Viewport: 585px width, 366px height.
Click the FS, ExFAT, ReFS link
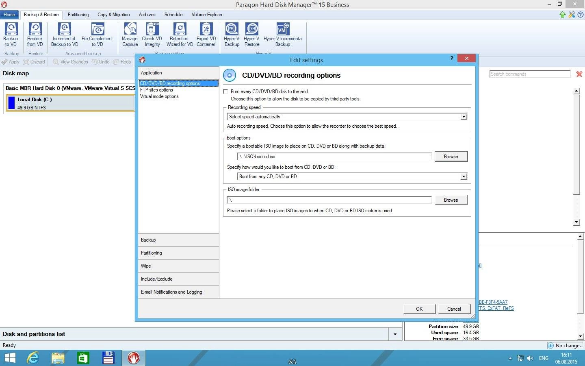coord(496,308)
